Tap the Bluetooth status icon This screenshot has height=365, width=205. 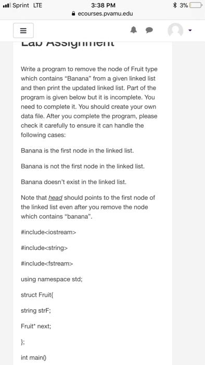(x=175, y=5)
